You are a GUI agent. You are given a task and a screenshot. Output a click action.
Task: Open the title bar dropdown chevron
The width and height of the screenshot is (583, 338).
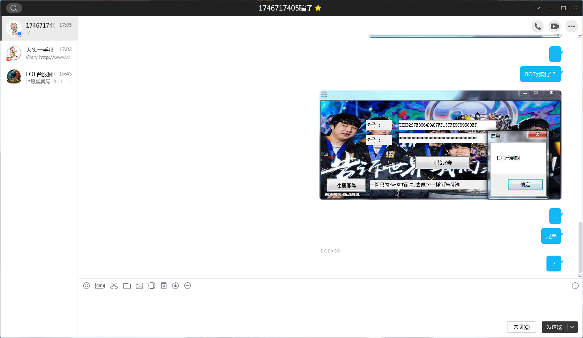pos(538,8)
